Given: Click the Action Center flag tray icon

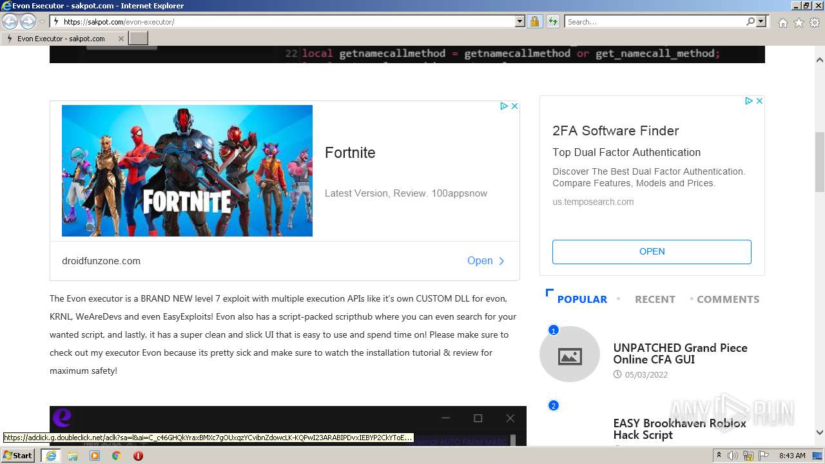Looking at the screenshot, I should pos(764,456).
